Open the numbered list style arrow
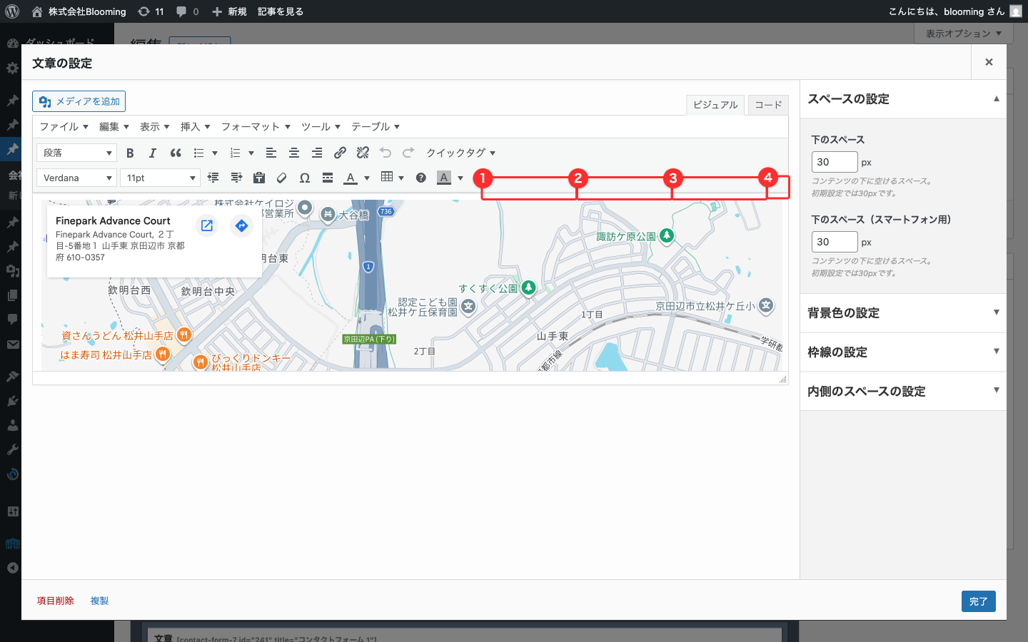Screen dimensions: 1028x642 tap(251, 153)
